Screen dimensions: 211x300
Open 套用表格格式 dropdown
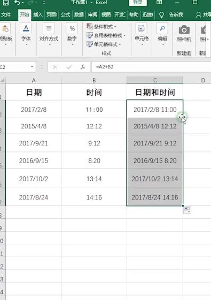pyautogui.click(x=106, y=35)
